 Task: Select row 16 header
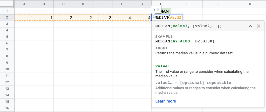pyautogui.click(x=7, y=108)
